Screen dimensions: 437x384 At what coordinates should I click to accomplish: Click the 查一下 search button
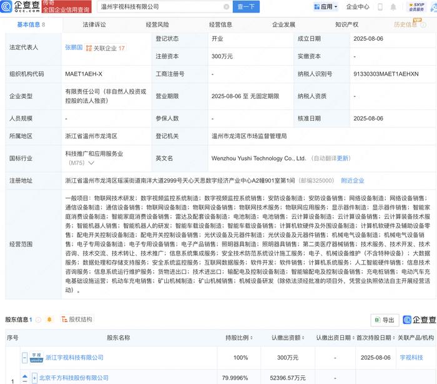tap(246, 7)
